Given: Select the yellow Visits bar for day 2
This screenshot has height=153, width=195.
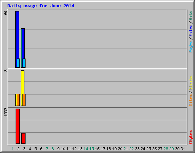Looking at the screenshot, I should 16,100.
